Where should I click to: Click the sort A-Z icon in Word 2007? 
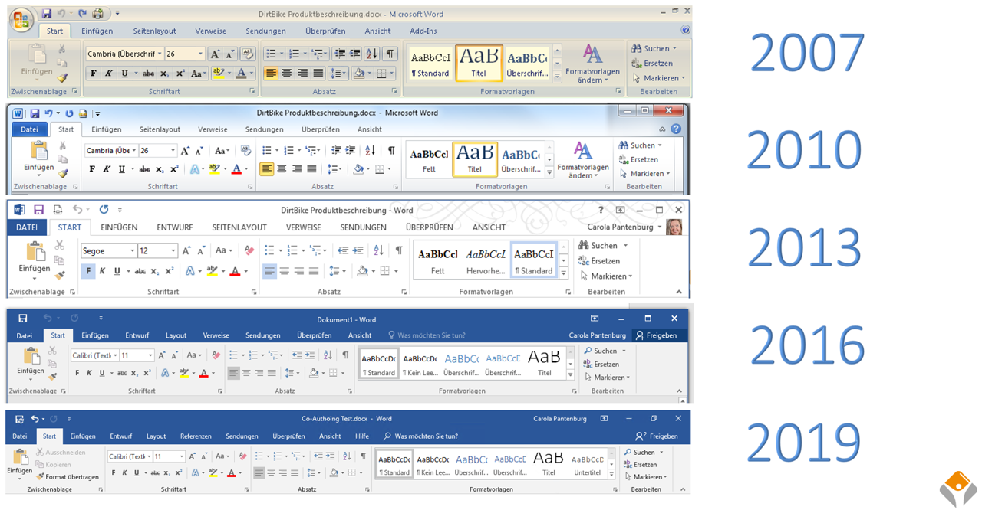coord(372,54)
